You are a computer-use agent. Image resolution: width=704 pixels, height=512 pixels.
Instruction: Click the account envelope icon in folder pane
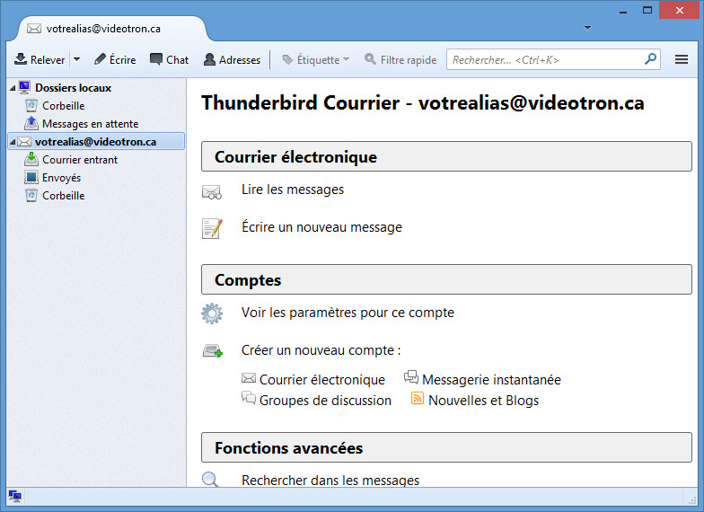24,142
